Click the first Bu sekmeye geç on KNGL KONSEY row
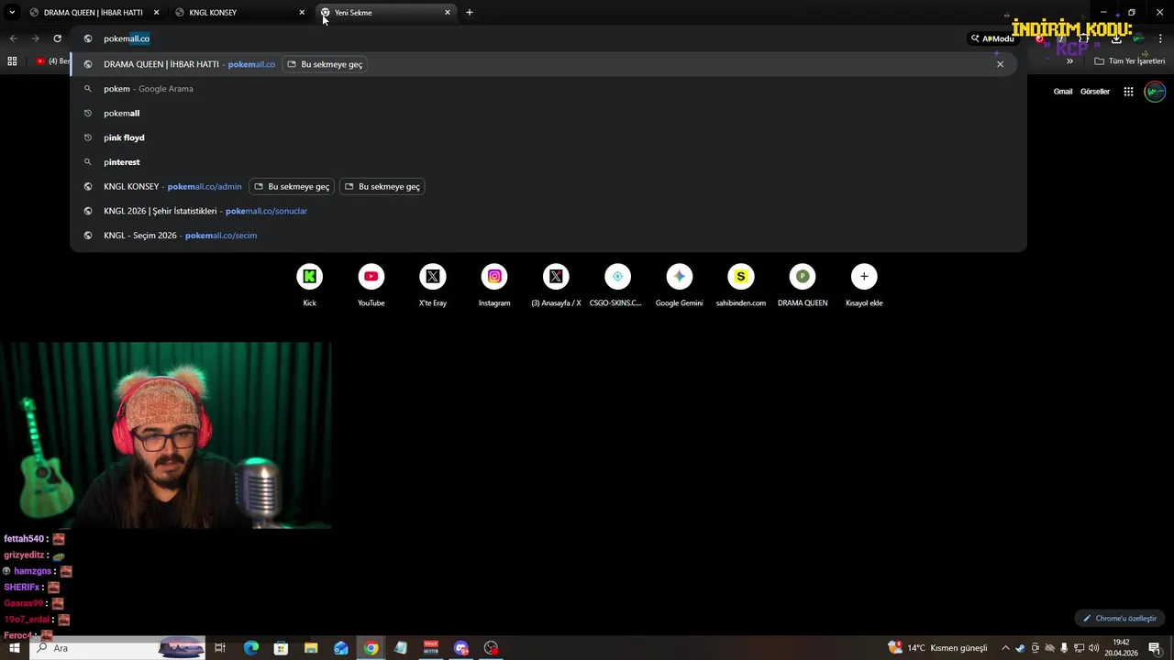Screen dimensions: 1174x660 click(292, 186)
